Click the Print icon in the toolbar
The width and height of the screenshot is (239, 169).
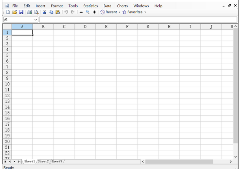pyautogui.click(x=30, y=12)
